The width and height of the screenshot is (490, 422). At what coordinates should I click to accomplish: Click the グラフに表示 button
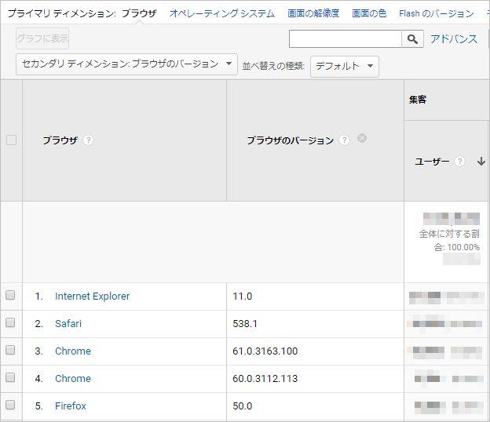pyautogui.click(x=42, y=38)
